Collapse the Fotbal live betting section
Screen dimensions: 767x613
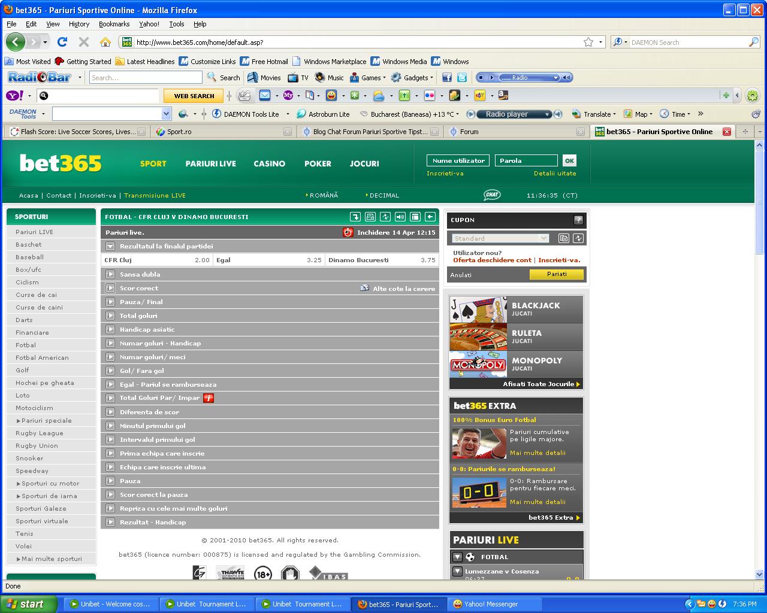coord(457,557)
